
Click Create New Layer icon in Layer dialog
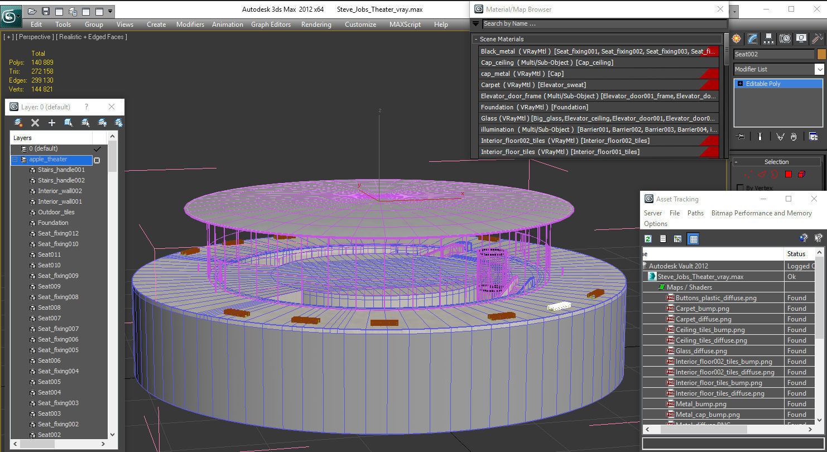pos(18,123)
